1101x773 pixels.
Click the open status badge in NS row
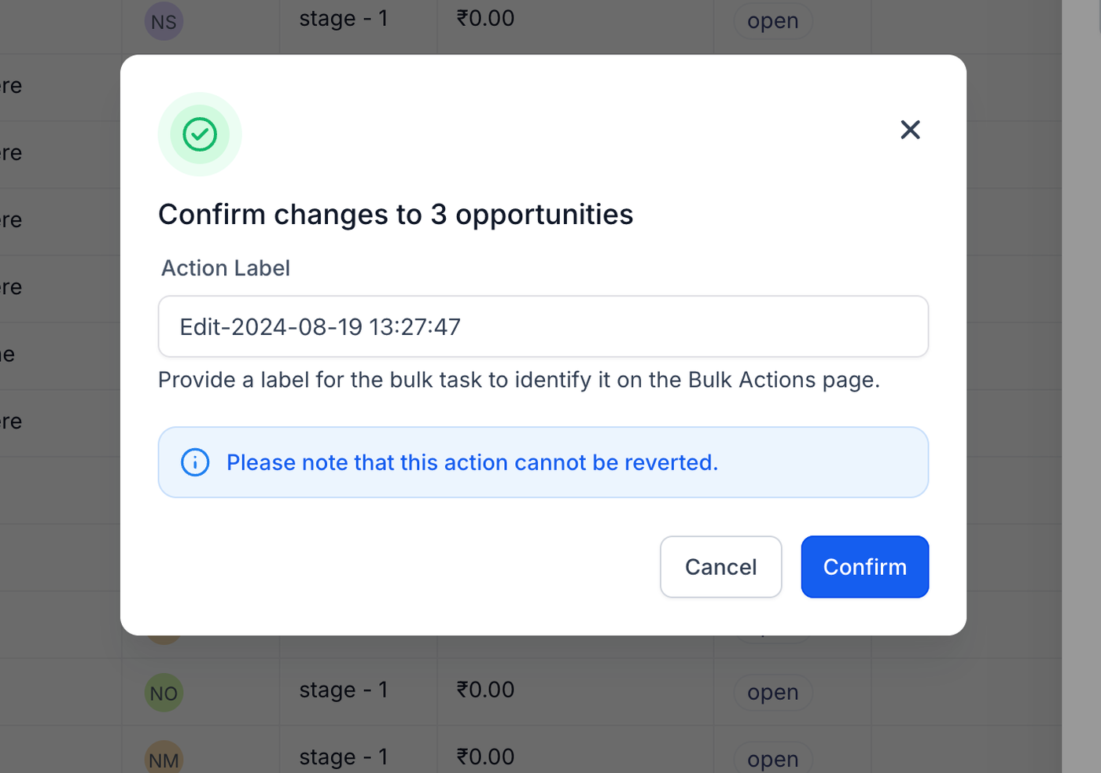pos(772,21)
